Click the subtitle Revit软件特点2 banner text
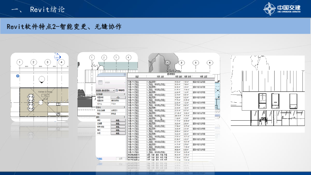Viewport: 311px width, 175px height. click(64, 27)
